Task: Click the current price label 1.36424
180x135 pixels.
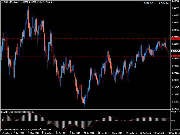Action: (175, 51)
